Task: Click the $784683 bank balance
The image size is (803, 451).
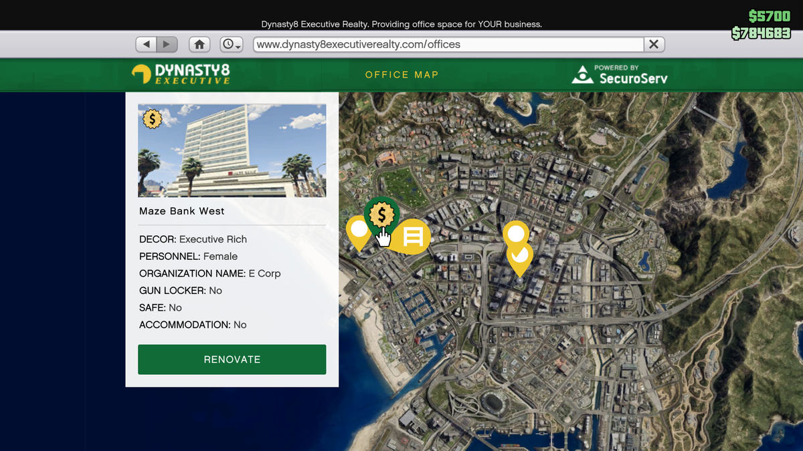Action: coord(762,33)
